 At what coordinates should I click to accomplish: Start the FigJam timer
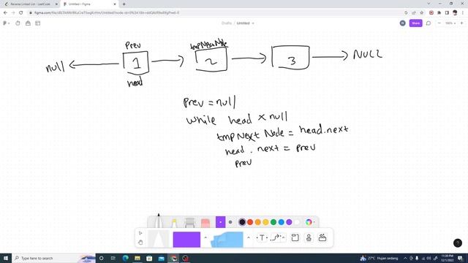click(x=18, y=23)
